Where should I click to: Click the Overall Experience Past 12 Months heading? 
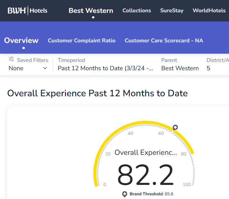click(x=97, y=93)
